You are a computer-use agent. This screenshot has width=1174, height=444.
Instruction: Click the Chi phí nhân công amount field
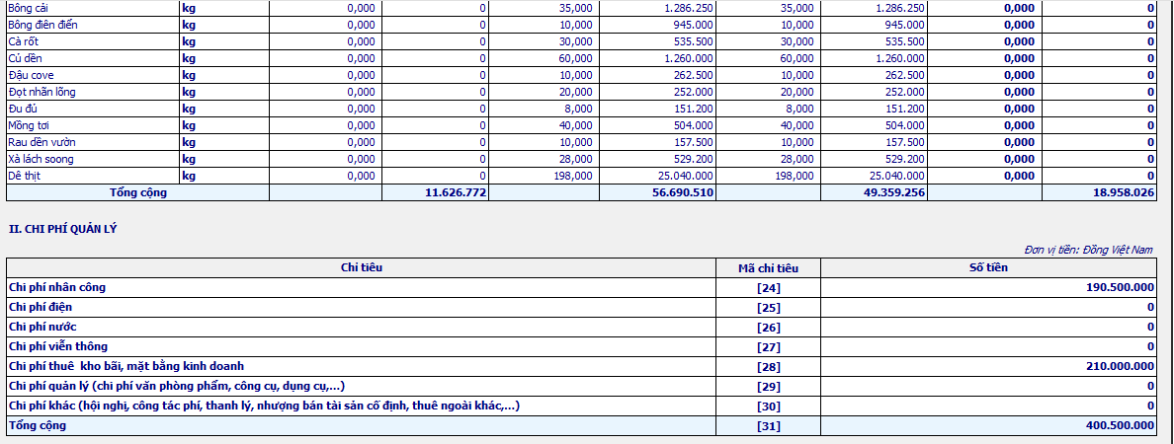988,287
